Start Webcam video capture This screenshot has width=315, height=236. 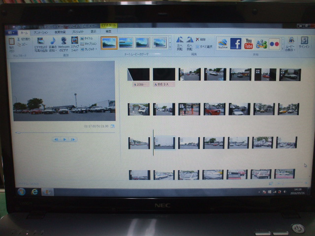coord(64,42)
